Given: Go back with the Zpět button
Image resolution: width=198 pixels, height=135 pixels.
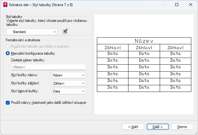Looking at the screenshot, I should click(133, 127).
